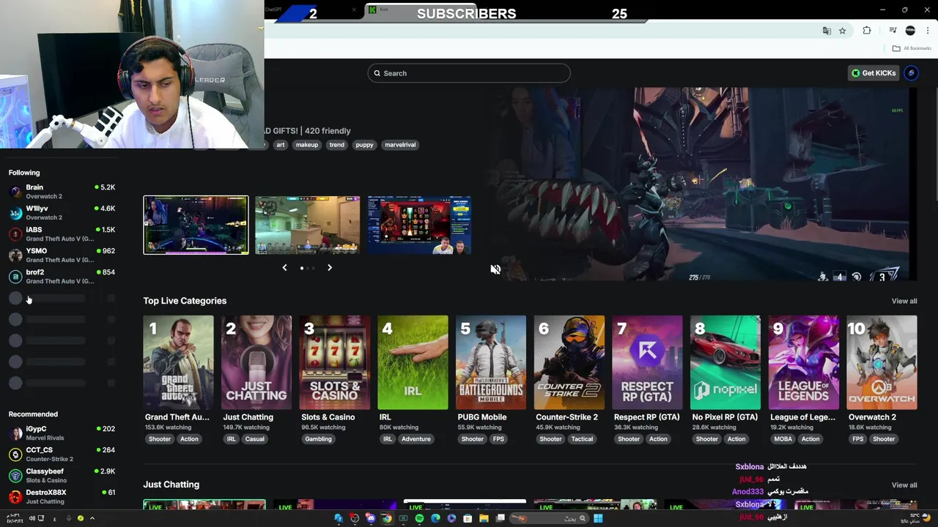Click the 'trend' stream tag

coord(336,145)
